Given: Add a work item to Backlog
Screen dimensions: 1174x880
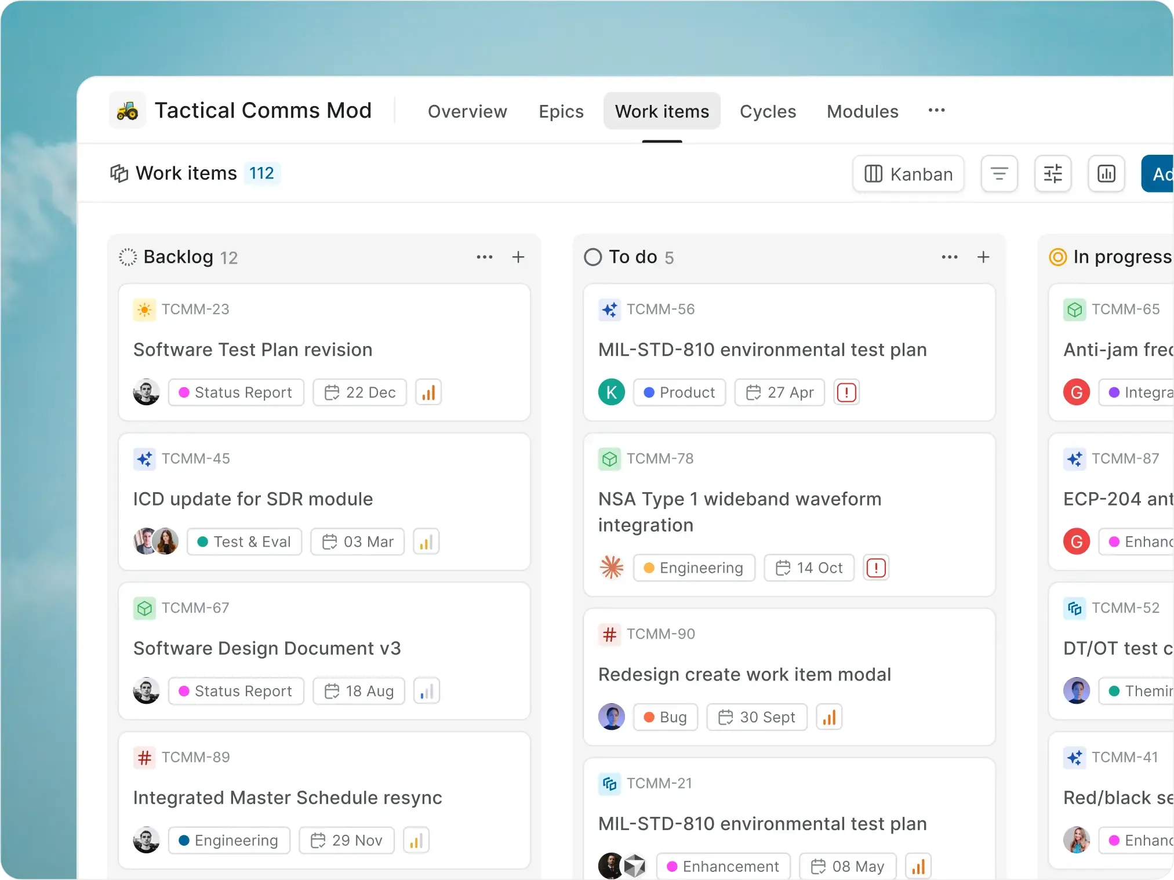Looking at the screenshot, I should coord(518,257).
